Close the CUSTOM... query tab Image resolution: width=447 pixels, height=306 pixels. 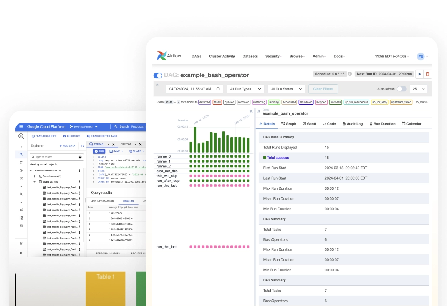pos(140,145)
